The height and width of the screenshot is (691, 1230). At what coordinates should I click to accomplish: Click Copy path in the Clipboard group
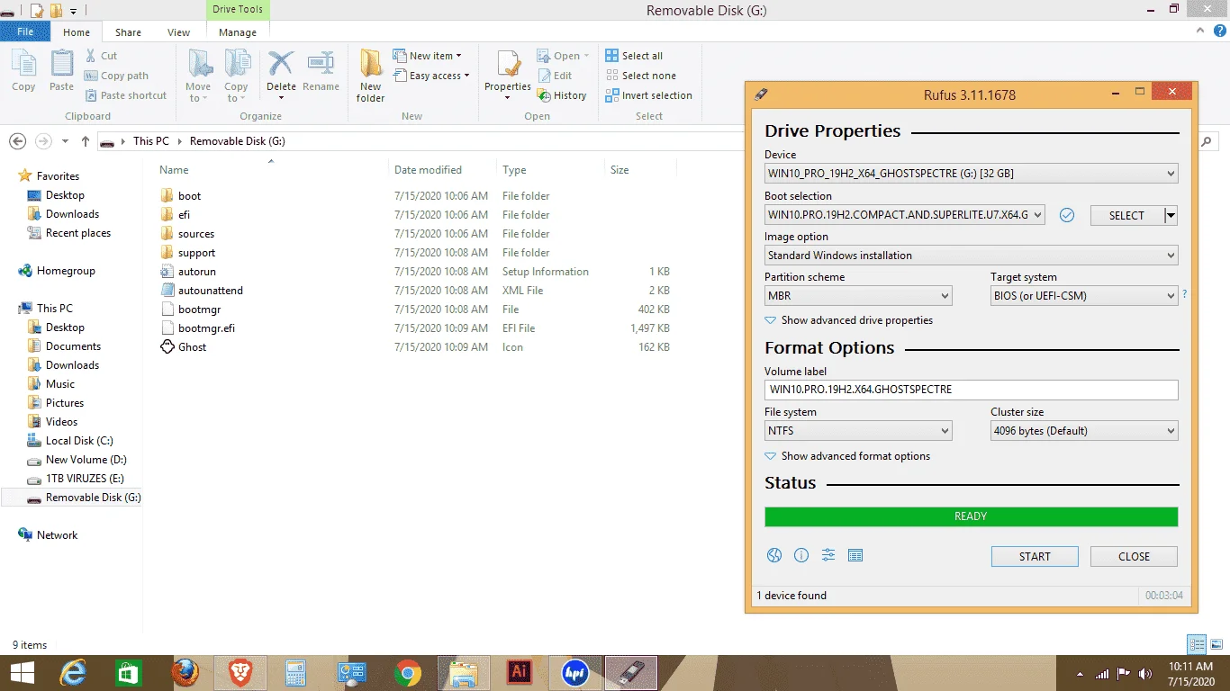point(117,76)
